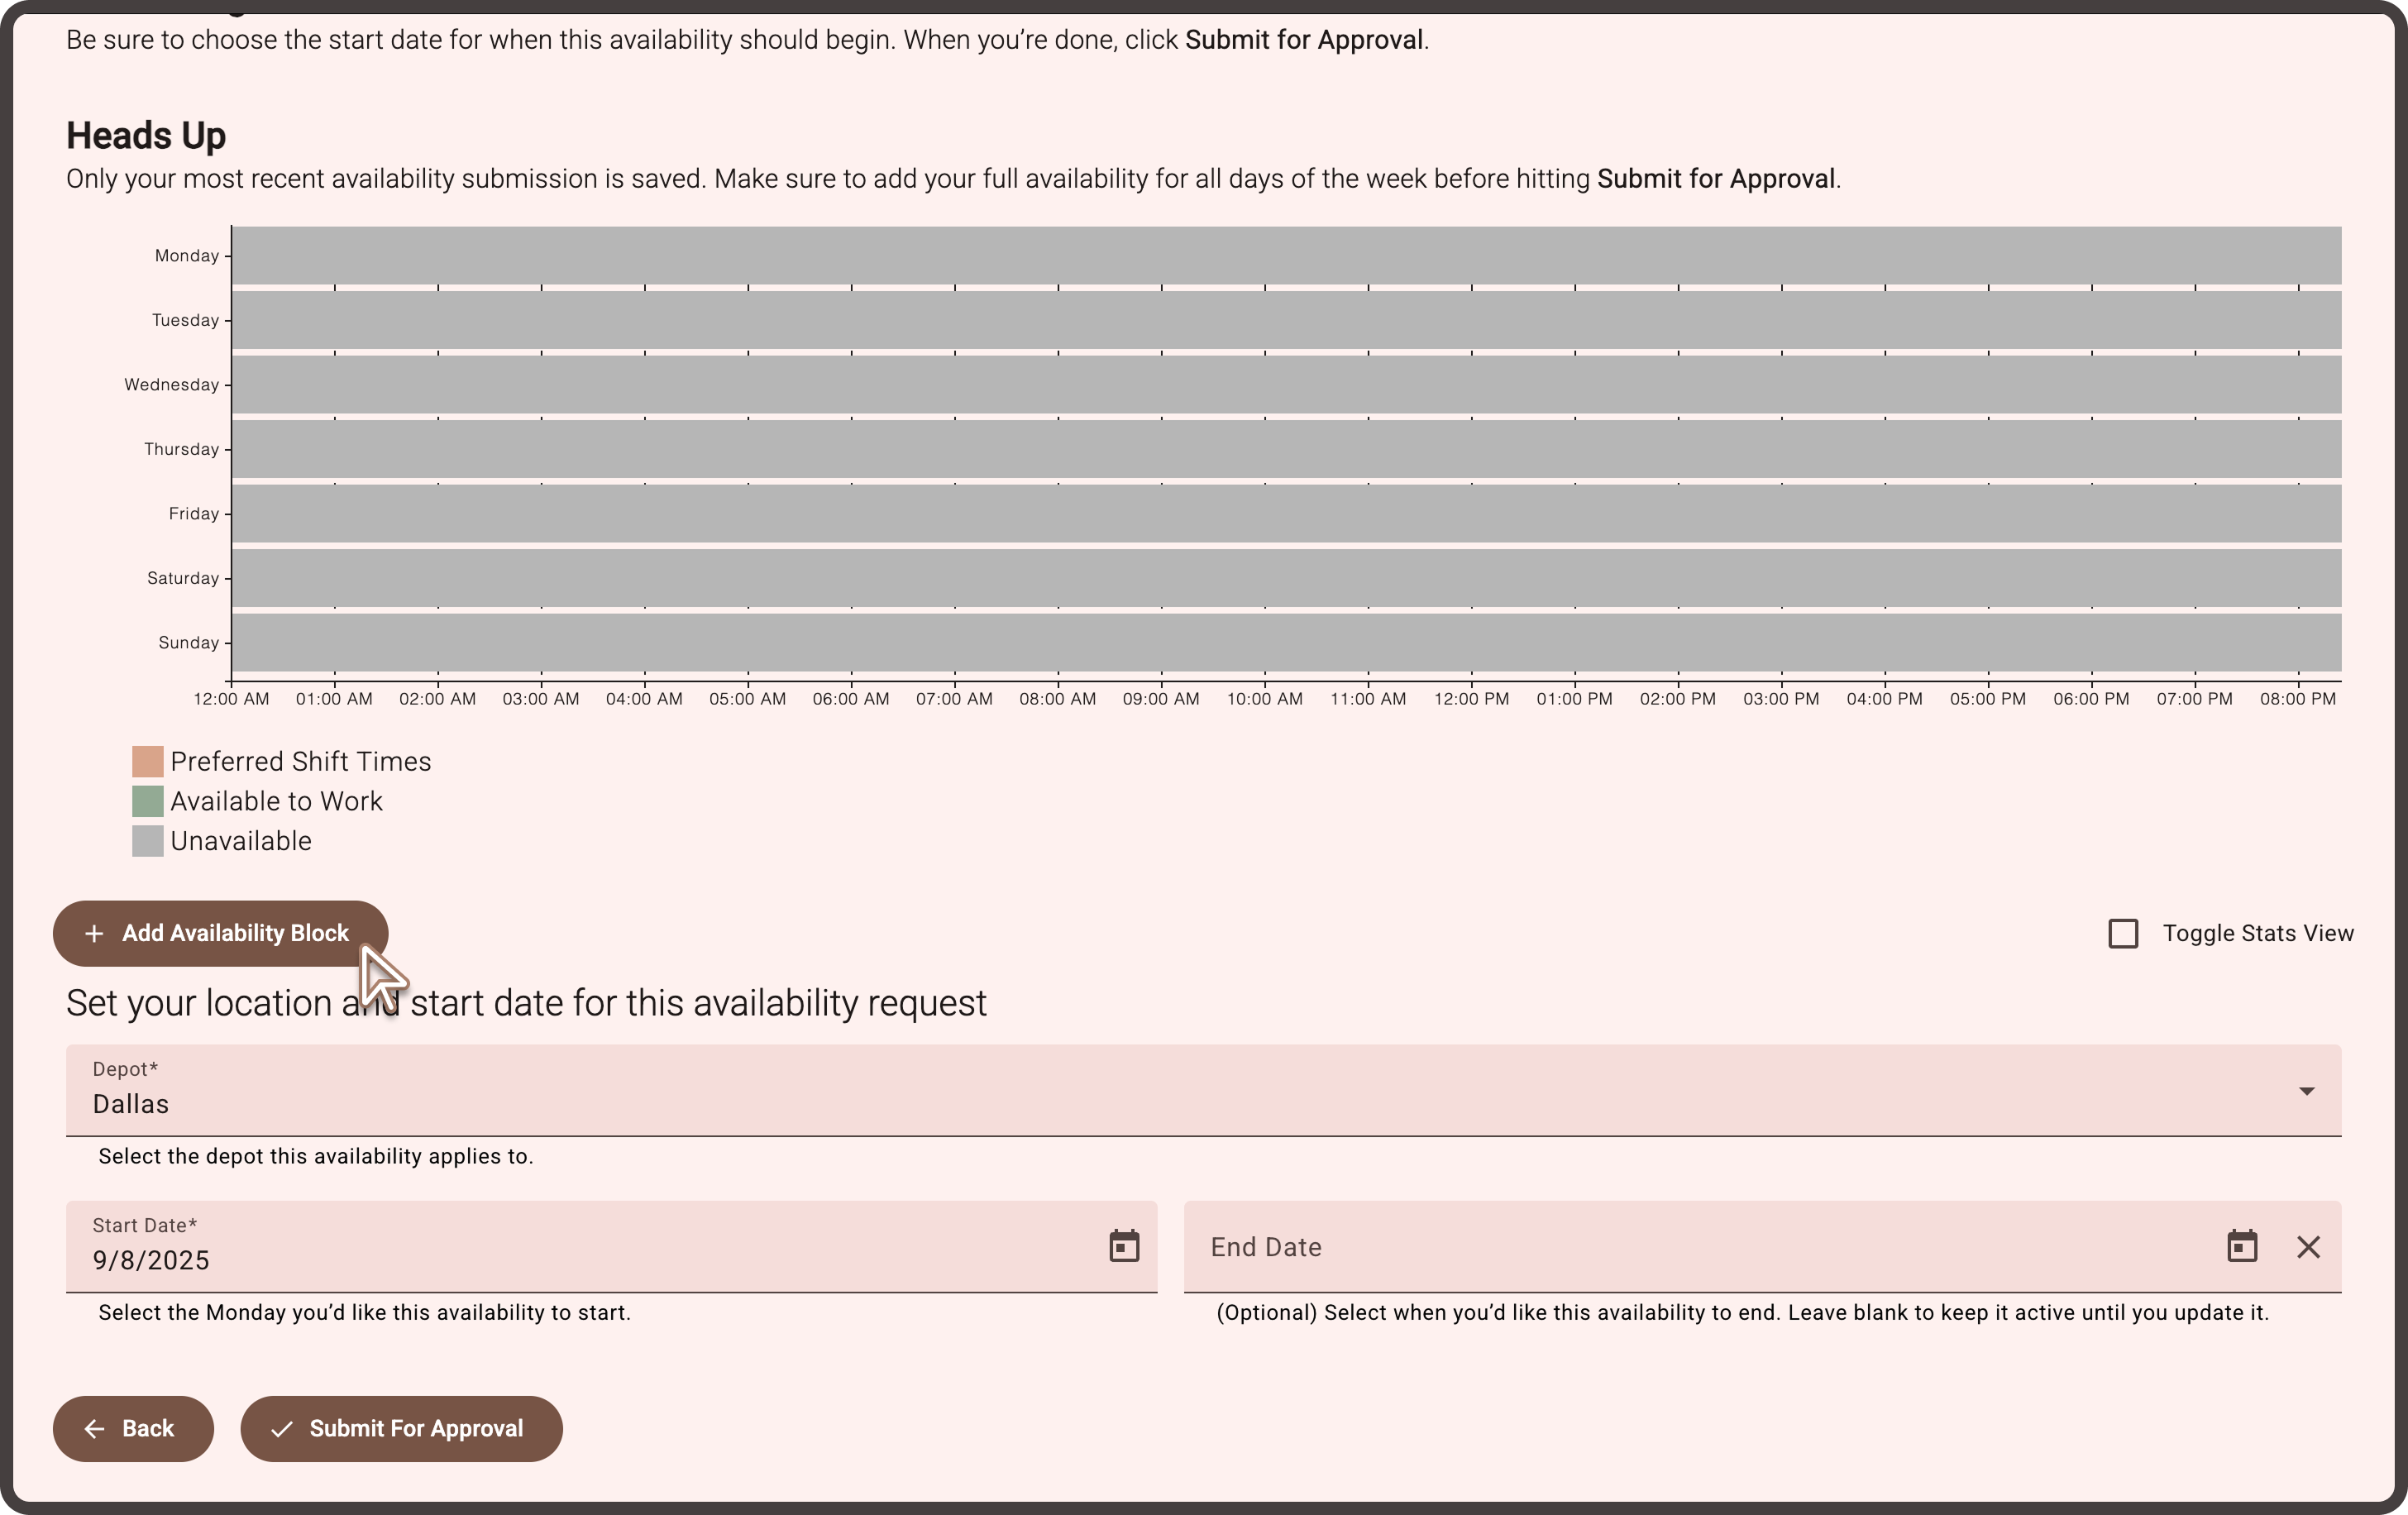Click the back arrow icon
Image resolution: width=2408 pixels, height=1515 pixels.
(94, 1429)
